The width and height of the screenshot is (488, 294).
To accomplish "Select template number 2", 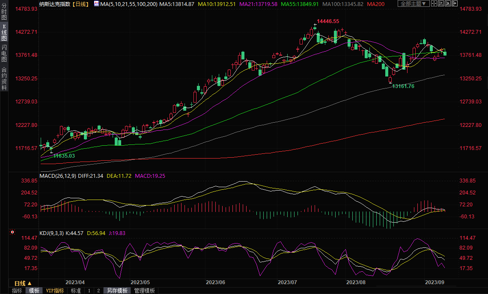I will pos(98,291).
